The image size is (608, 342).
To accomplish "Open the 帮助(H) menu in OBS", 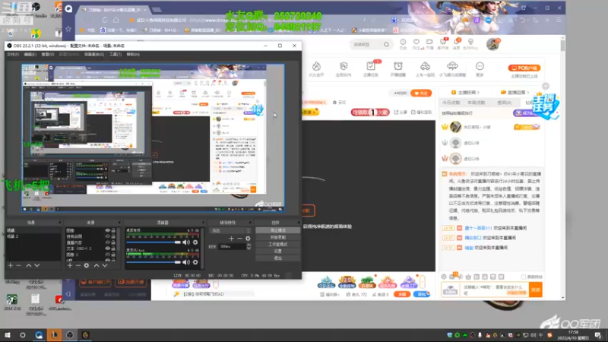I will (133, 55).
